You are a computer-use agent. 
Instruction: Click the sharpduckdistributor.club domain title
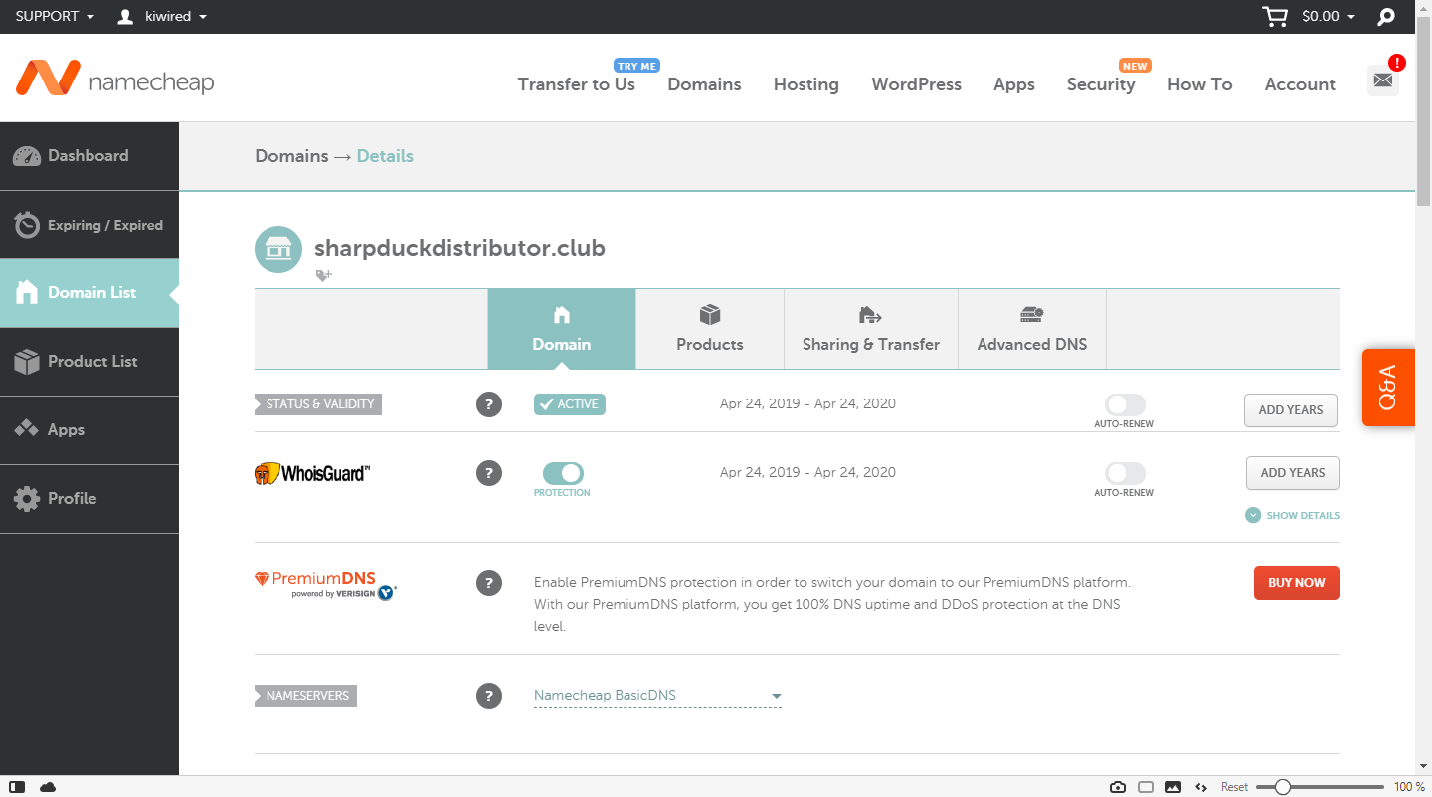[x=459, y=248]
